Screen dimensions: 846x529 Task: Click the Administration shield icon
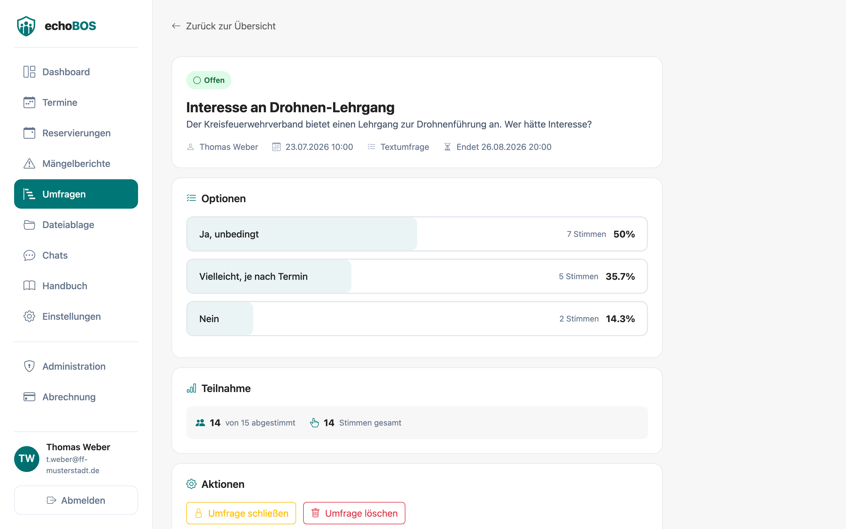29,366
